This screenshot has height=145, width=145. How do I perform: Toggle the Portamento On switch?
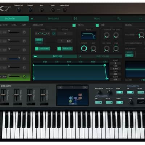tap(130, 92)
